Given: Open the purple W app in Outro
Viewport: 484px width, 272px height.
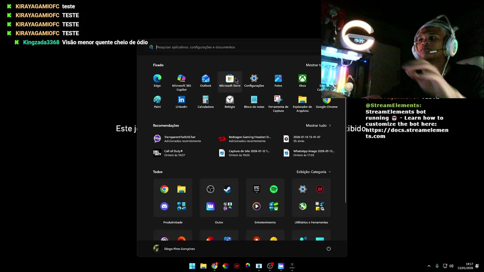Looking at the screenshot, I should tap(211, 206).
